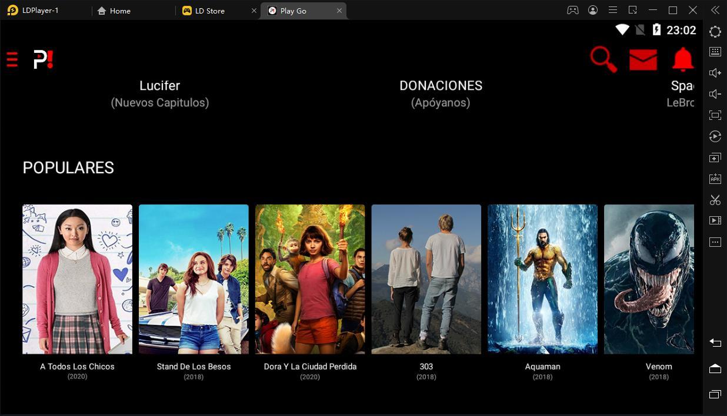Switch to the Home tab
The image size is (727, 416).
(114, 11)
